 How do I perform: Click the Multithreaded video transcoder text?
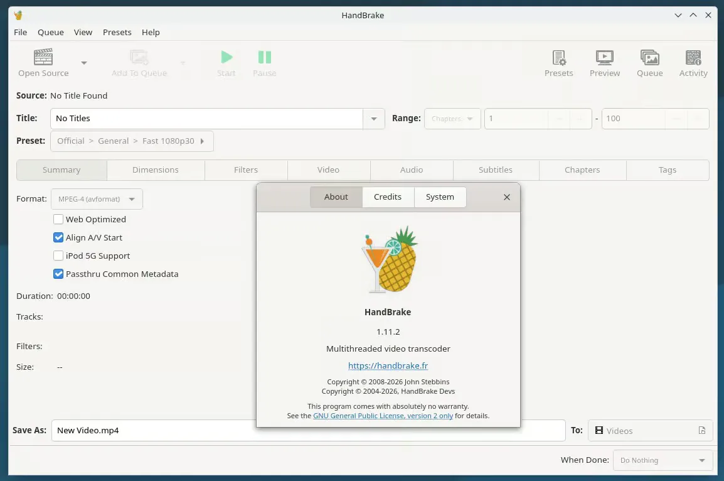click(388, 349)
